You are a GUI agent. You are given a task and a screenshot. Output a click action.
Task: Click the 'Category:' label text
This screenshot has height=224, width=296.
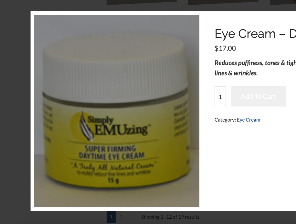click(x=225, y=120)
